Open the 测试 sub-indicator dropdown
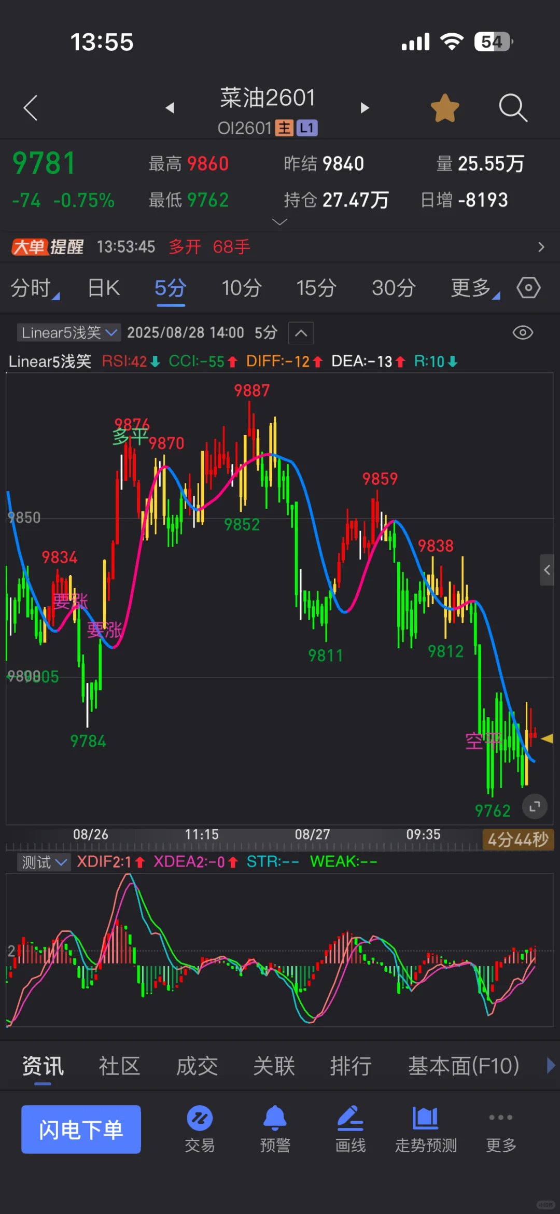Viewport: 560px width, 1214px height. [x=44, y=862]
